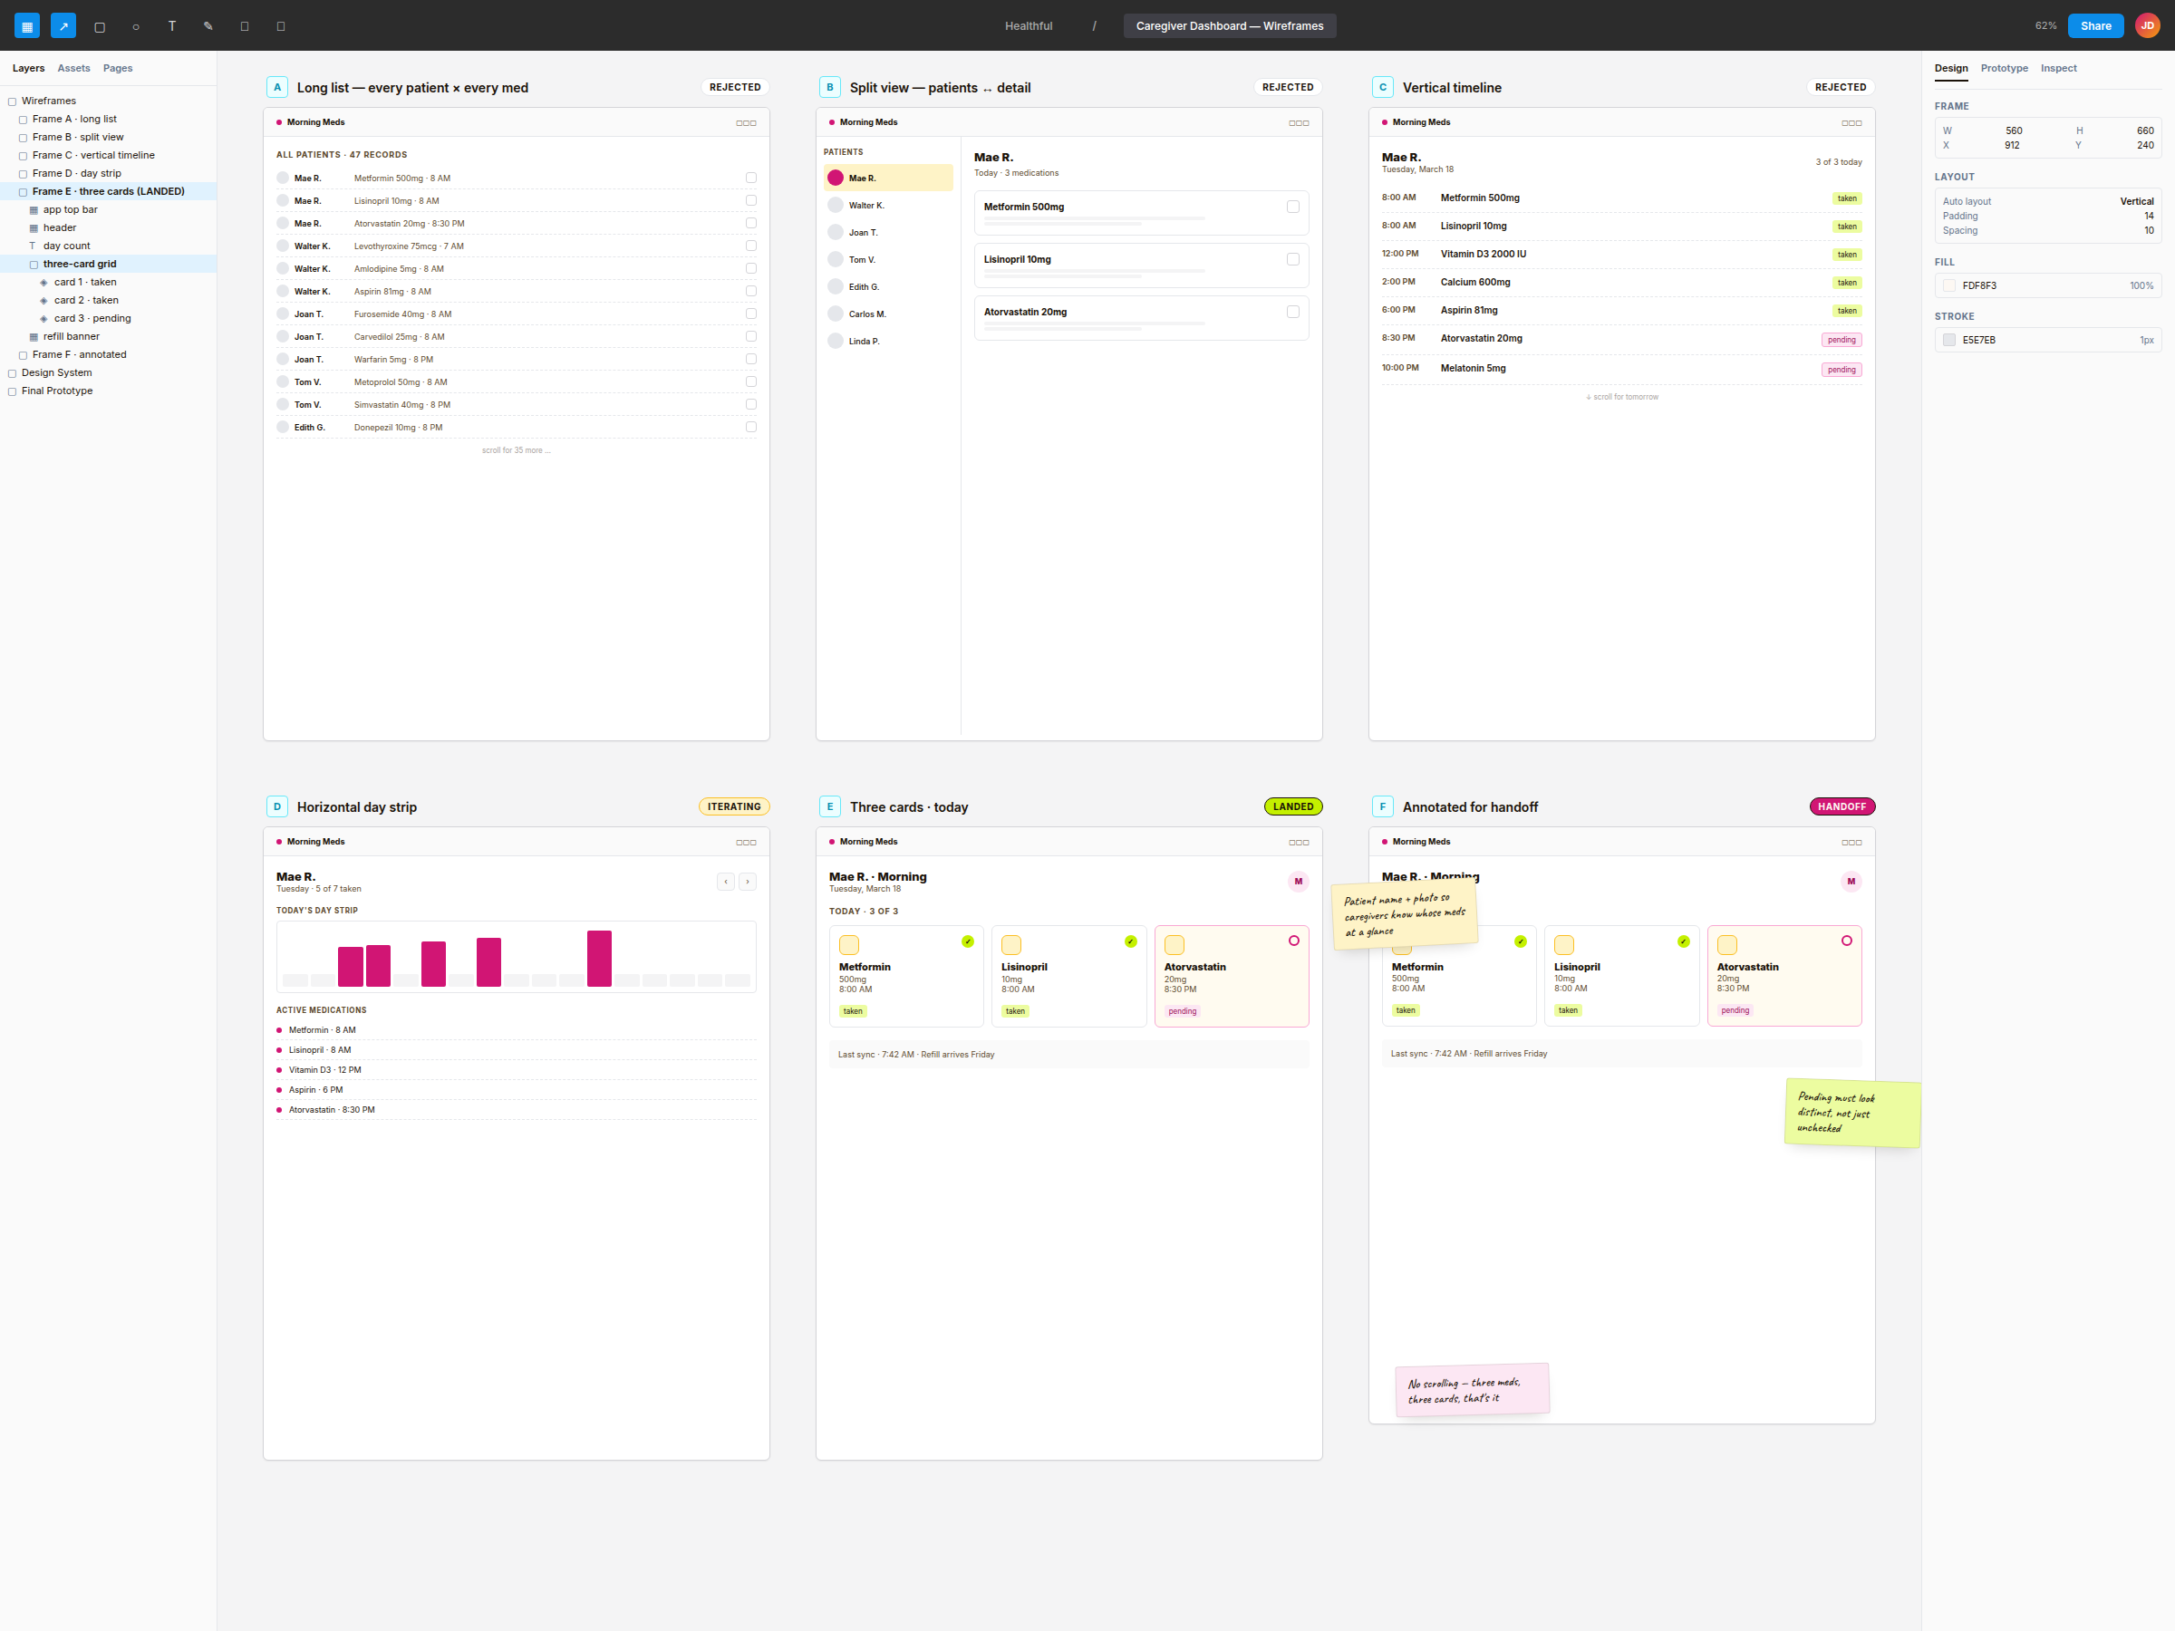Click the M avatar in Frame E
Screen dimensions: 2175x1631
(1298, 882)
